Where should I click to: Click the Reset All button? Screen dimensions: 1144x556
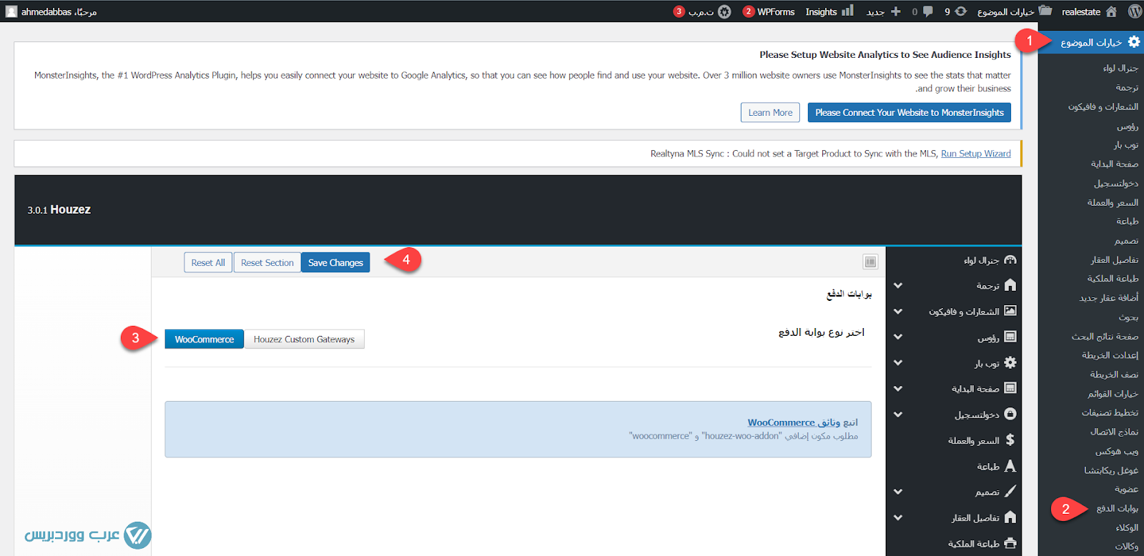208,262
